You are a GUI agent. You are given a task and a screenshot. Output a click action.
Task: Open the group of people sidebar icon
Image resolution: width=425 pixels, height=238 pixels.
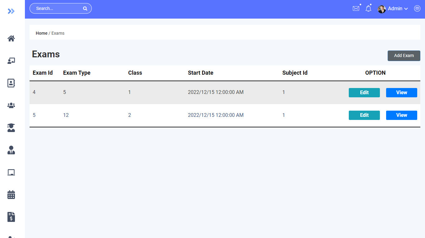11,105
